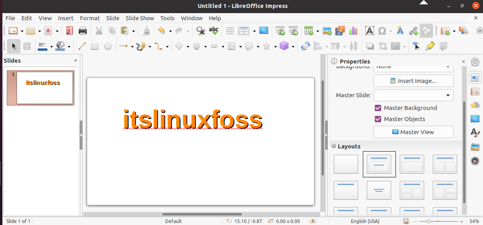Close the Properties sidebar deck
Screen dimensions: 483x225
[463, 62]
